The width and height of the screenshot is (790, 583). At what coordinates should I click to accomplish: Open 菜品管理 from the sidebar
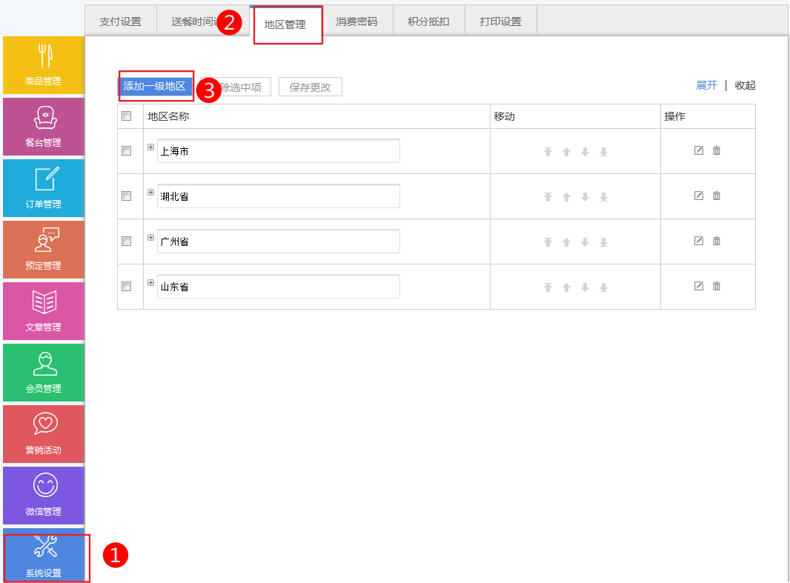point(43,65)
